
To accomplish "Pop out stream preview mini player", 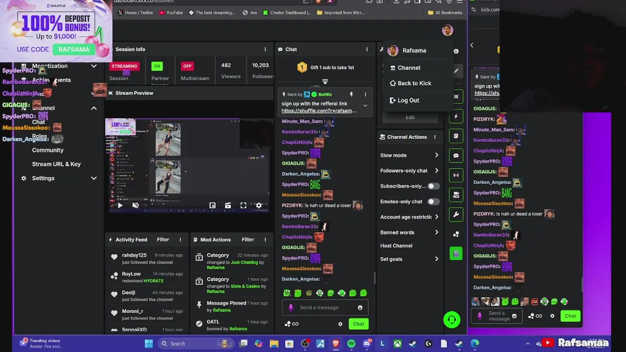I will 212,205.
